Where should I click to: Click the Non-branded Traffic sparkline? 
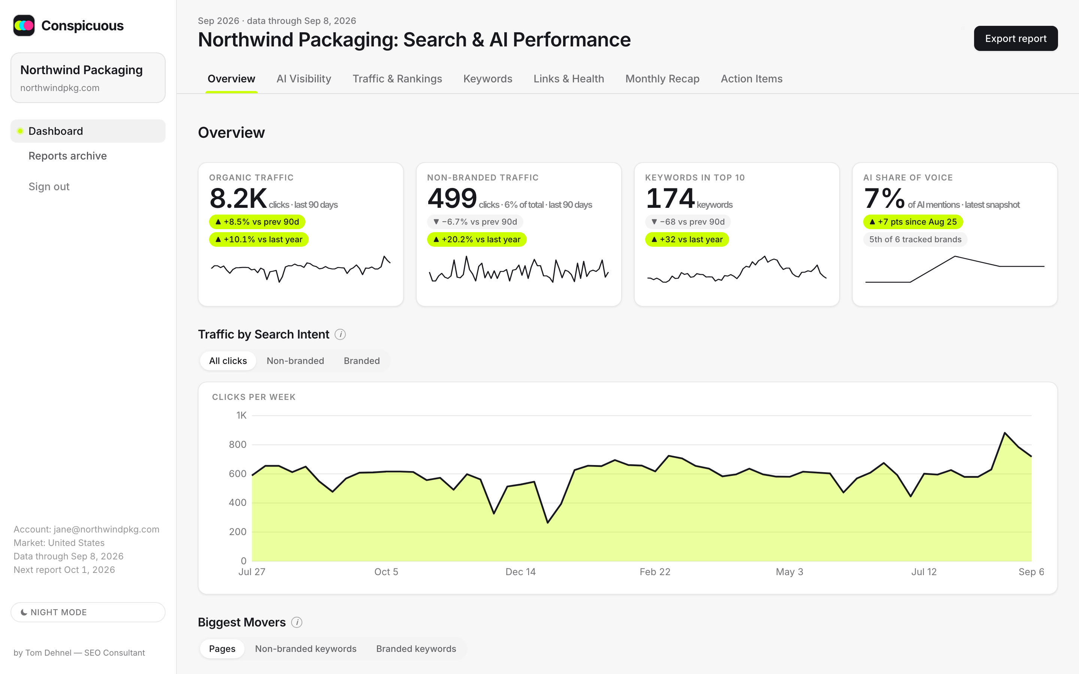pos(519,269)
